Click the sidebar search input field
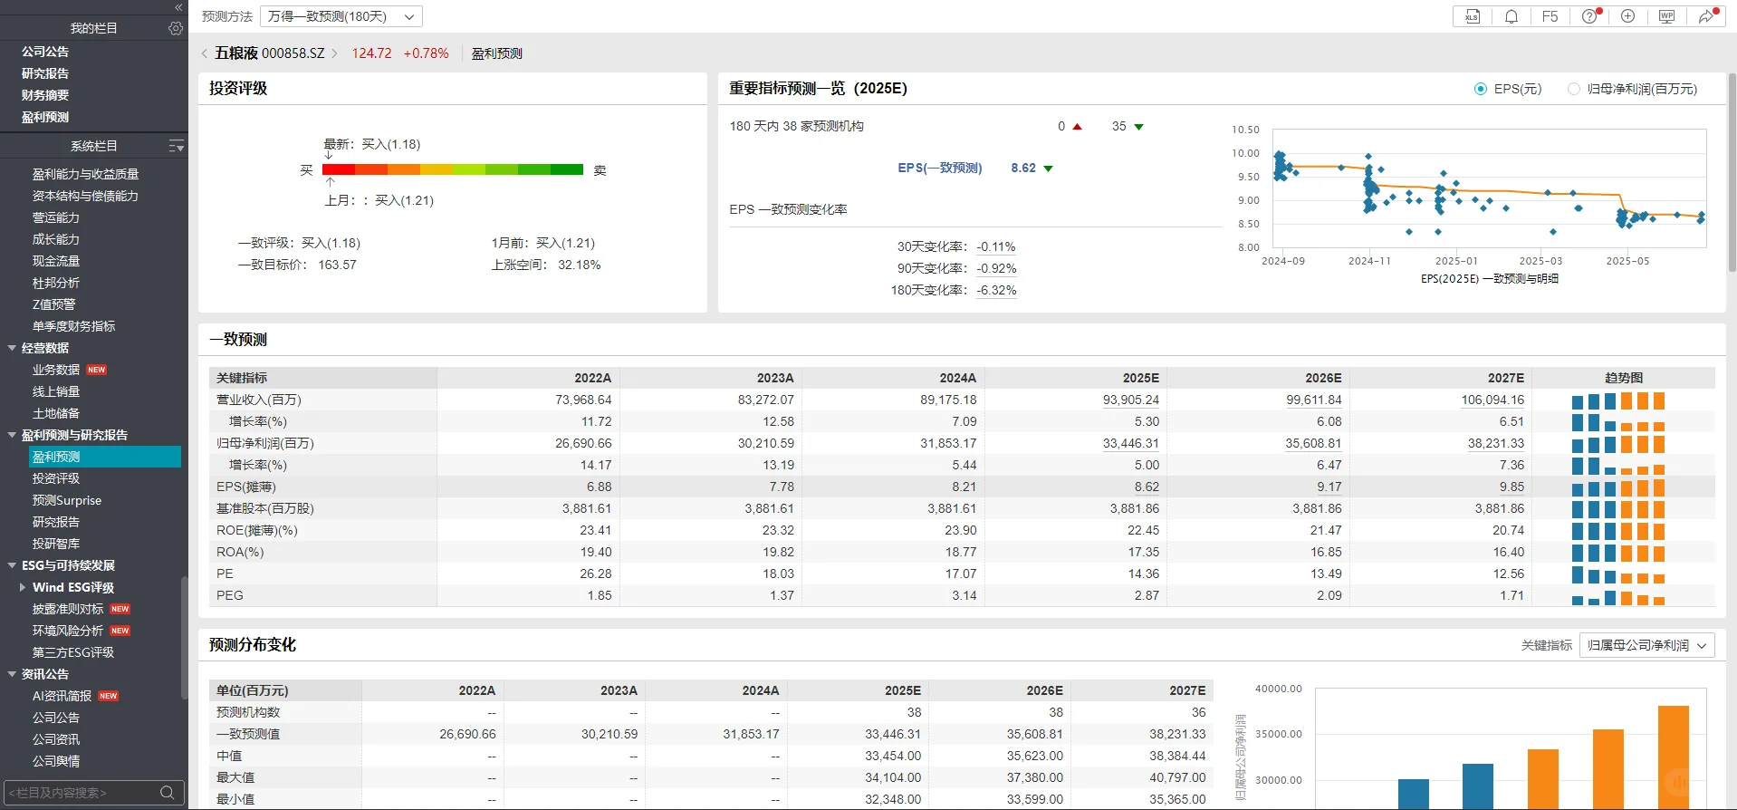 point(82,793)
